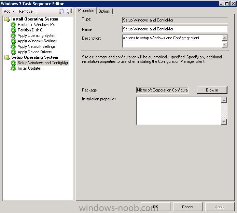This screenshot has width=237, height=213.
Task: Select the Partition Disk 0 step
Action: click(x=30, y=30)
